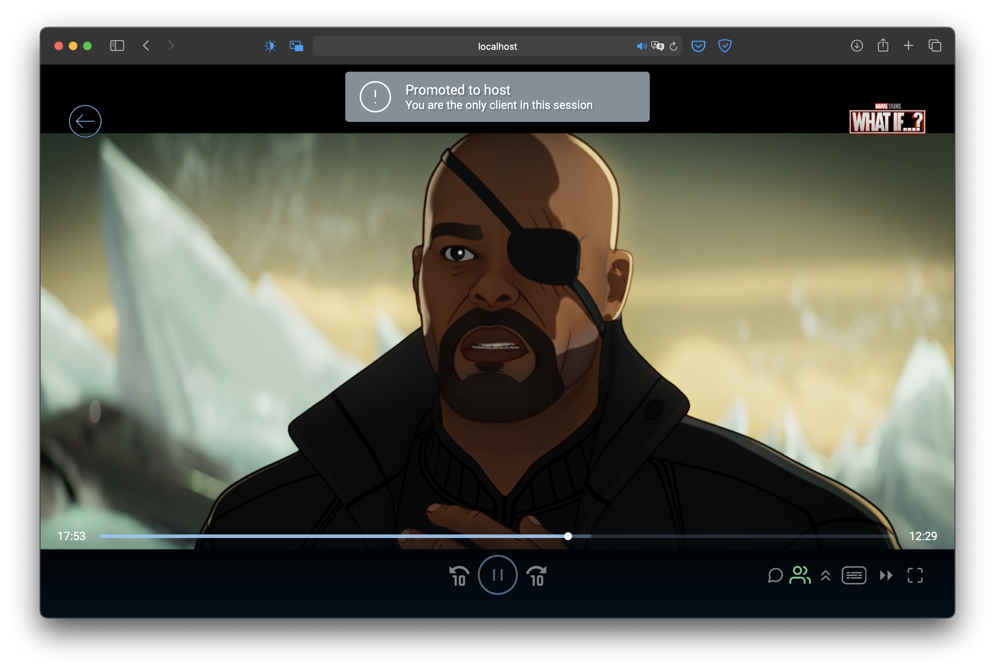Toggle the Safari sidebar
995x671 pixels.
(x=117, y=46)
